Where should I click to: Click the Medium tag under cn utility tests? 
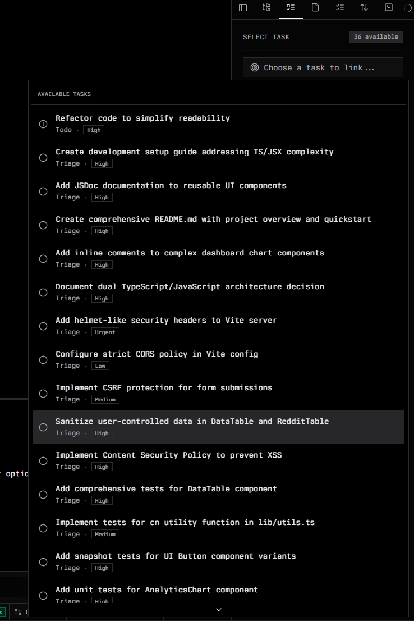point(105,534)
